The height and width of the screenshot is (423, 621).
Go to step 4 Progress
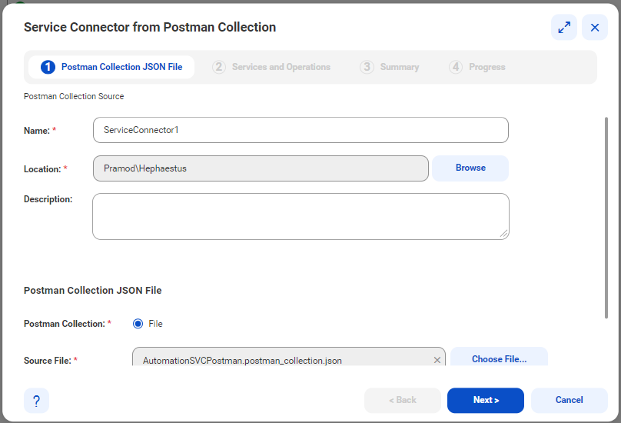[x=477, y=67]
